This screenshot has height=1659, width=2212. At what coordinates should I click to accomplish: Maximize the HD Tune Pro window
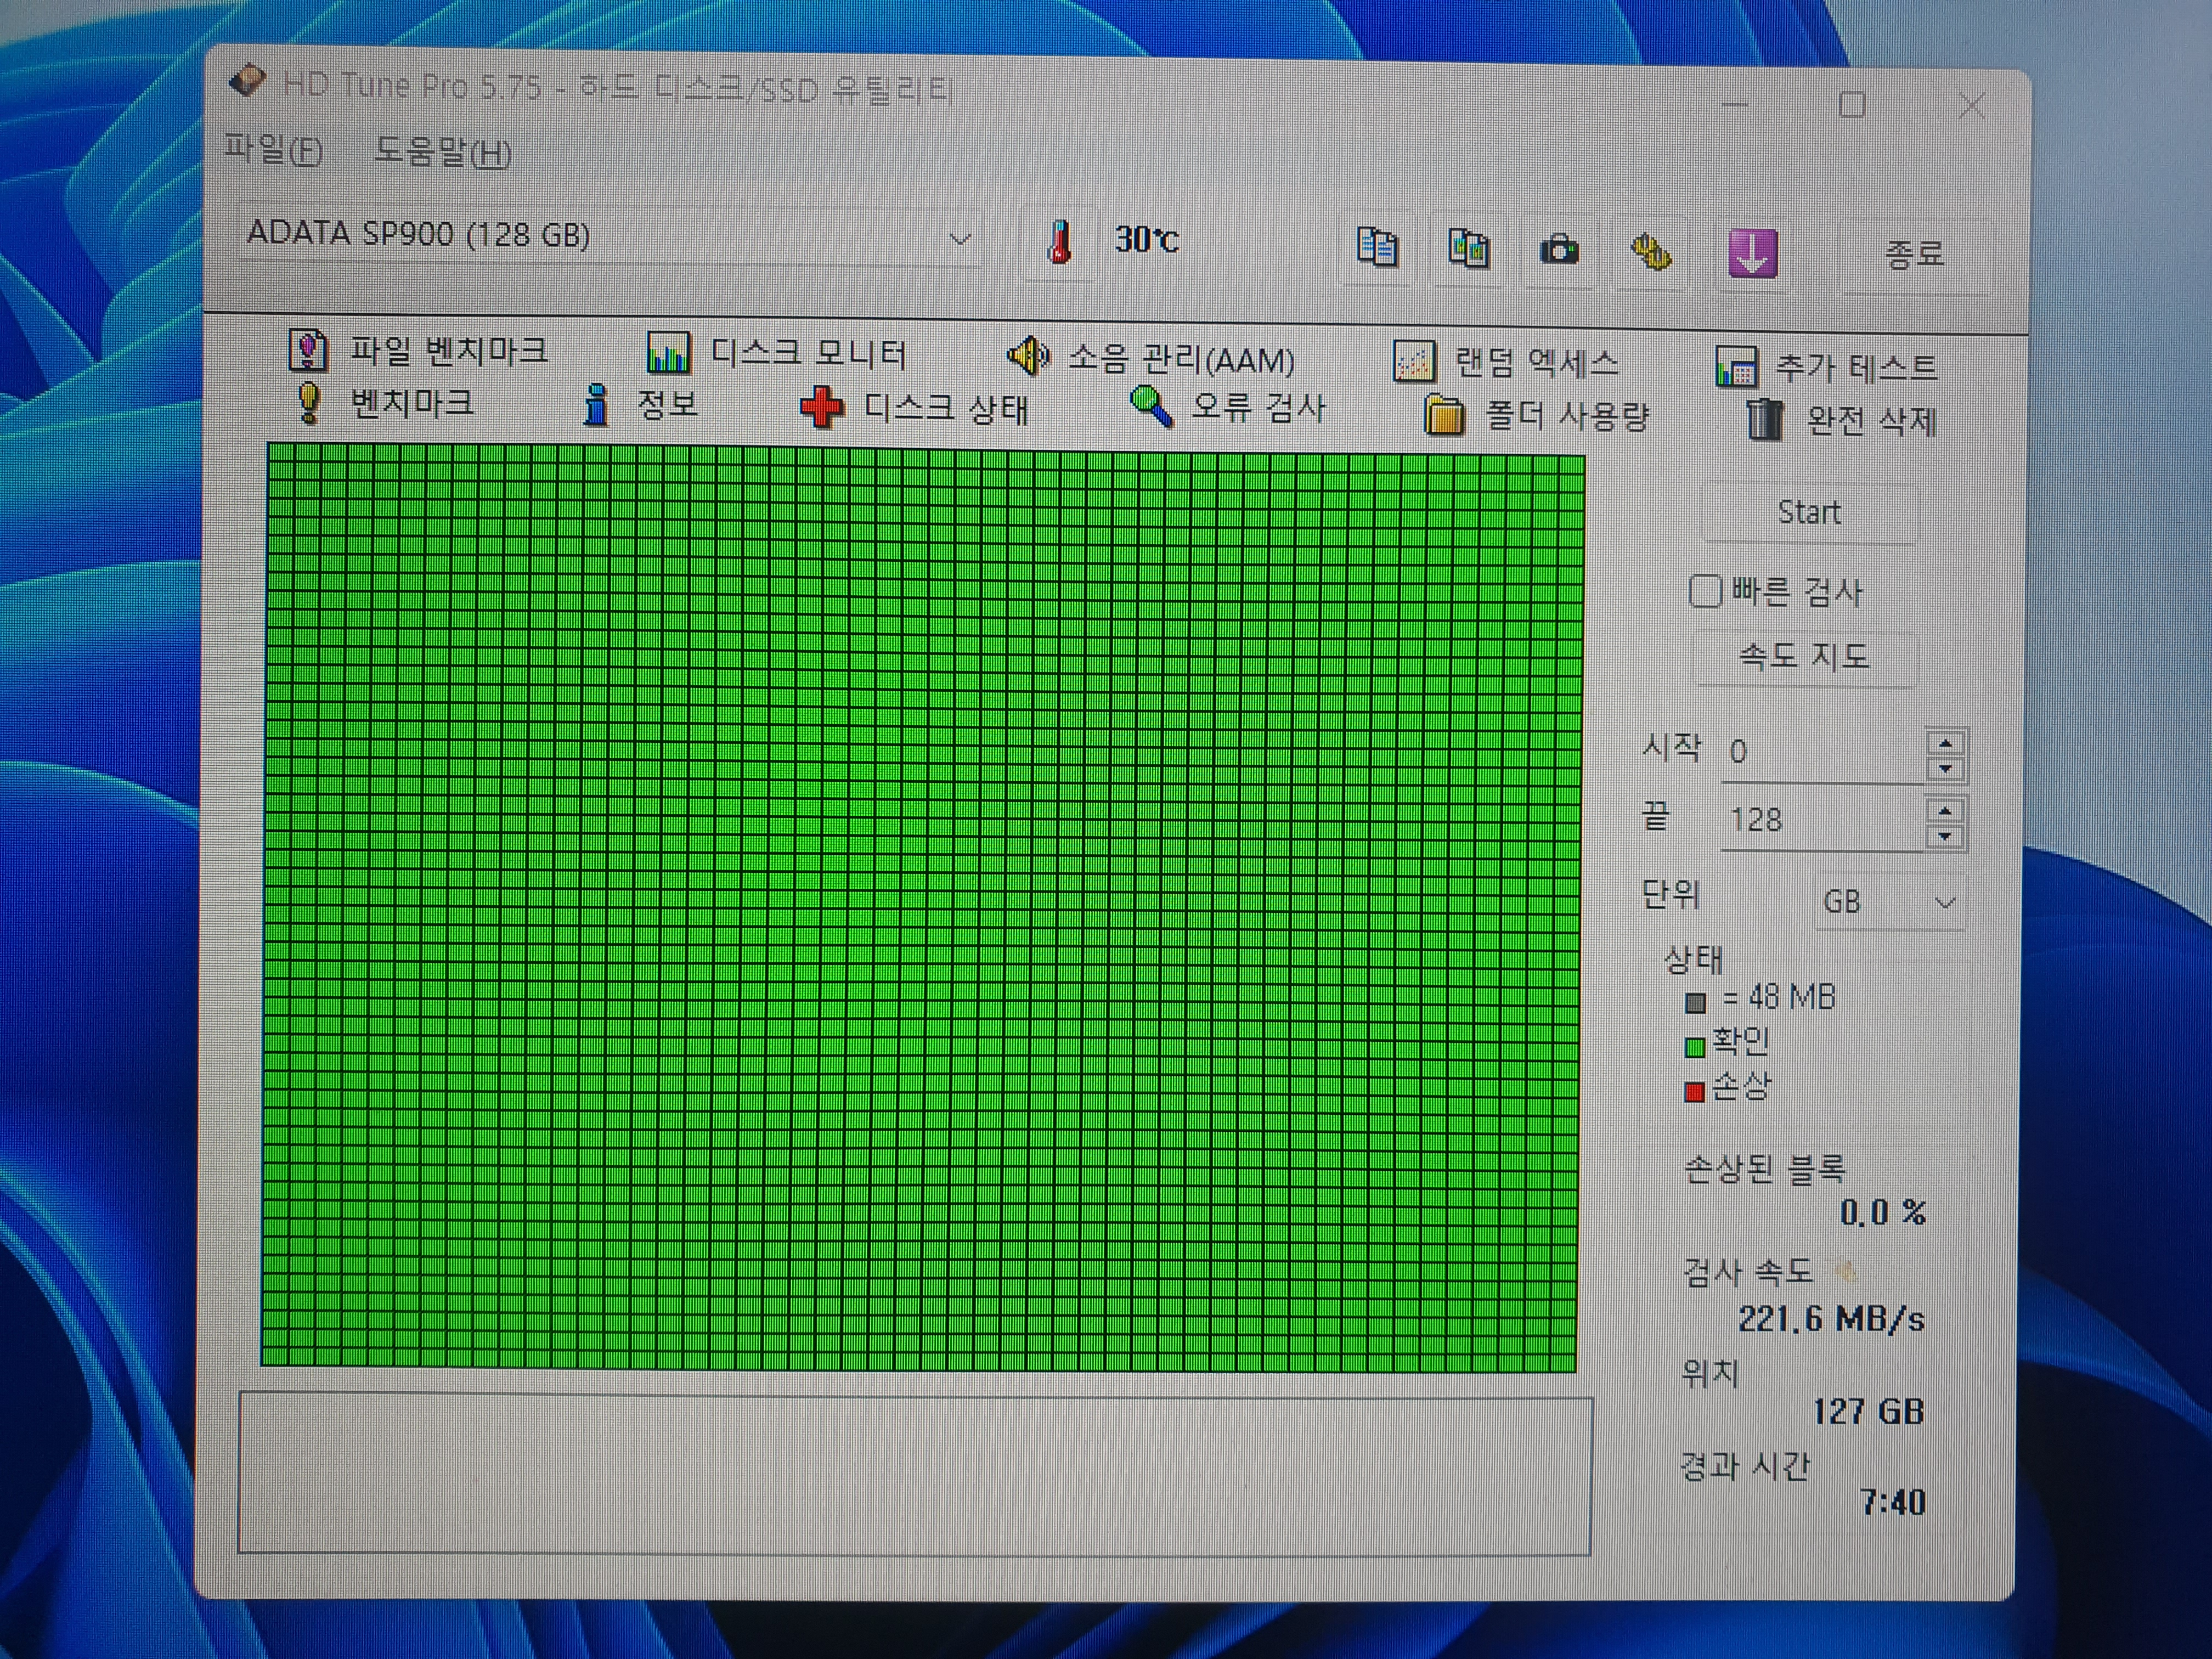pyautogui.click(x=1852, y=105)
